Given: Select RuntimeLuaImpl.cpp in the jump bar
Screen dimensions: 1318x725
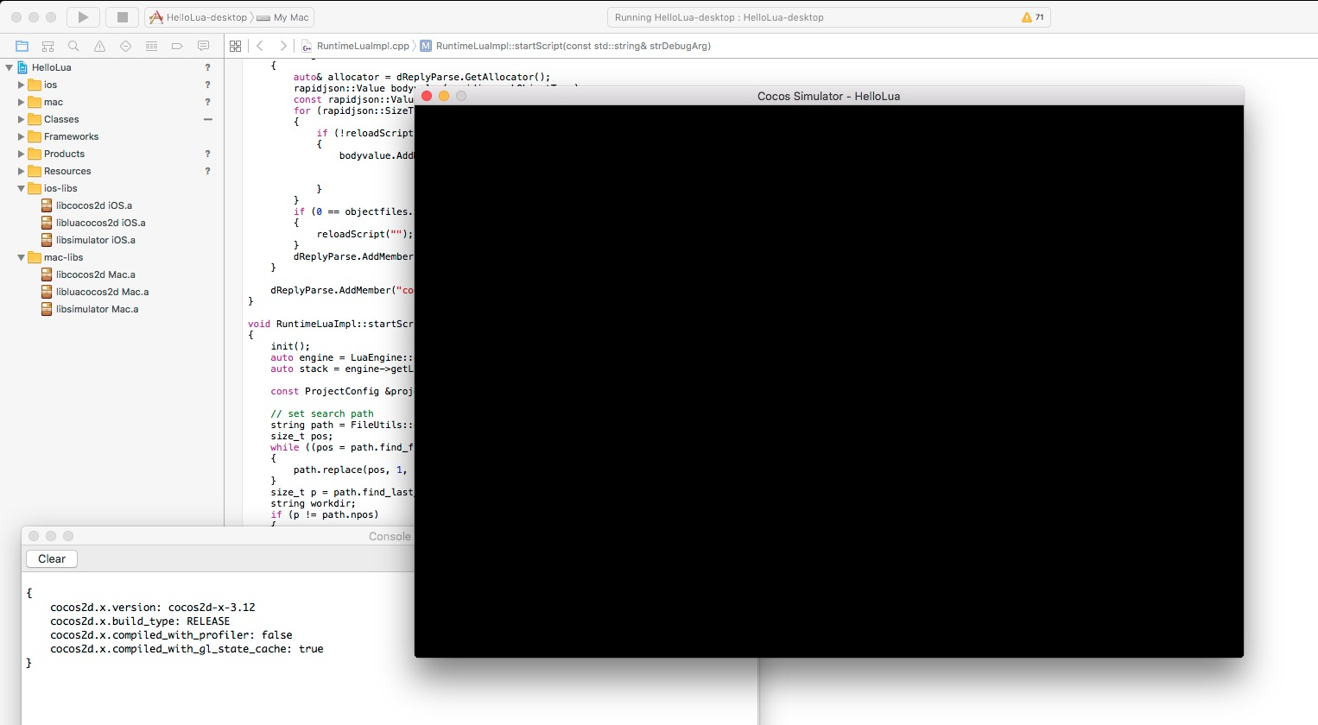Looking at the screenshot, I should (355, 46).
